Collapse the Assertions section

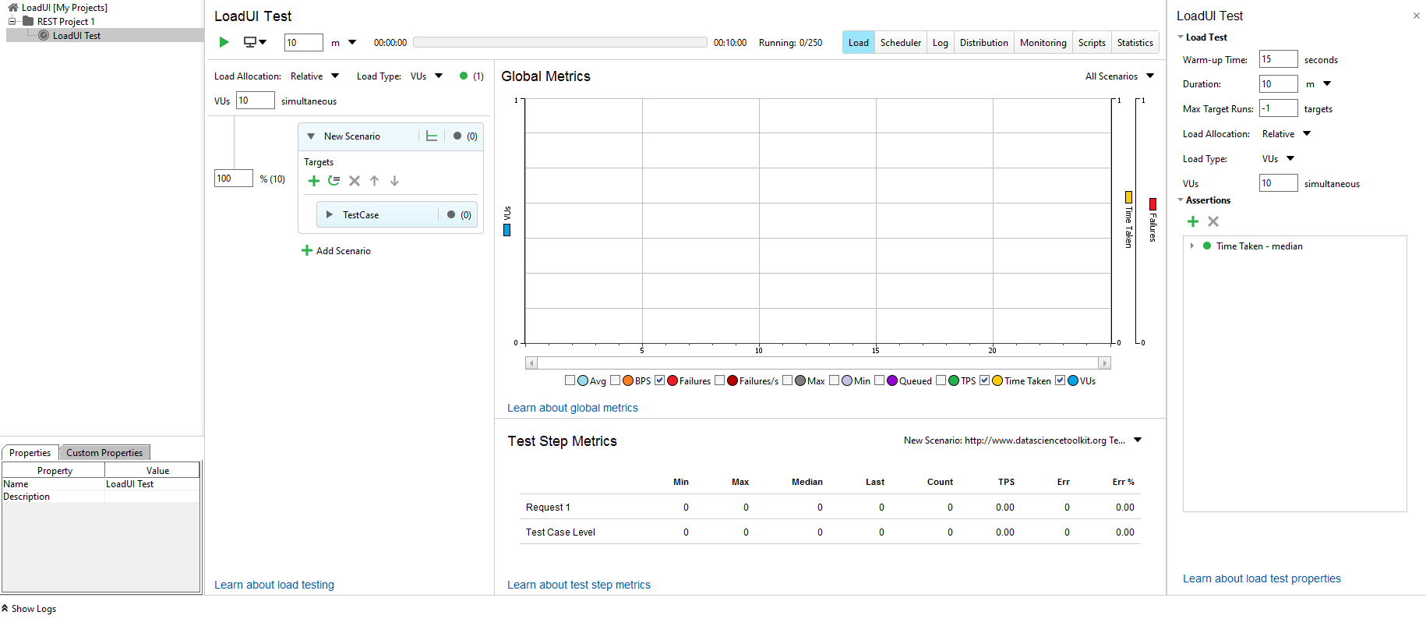[1181, 200]
